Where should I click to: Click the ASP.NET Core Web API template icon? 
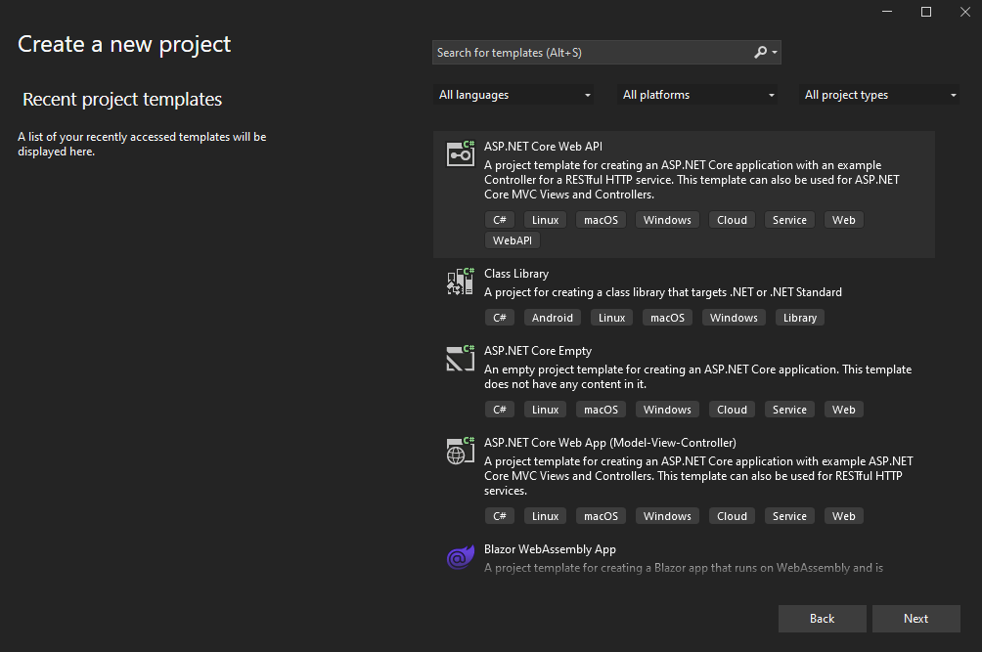[x=461, y=153]
